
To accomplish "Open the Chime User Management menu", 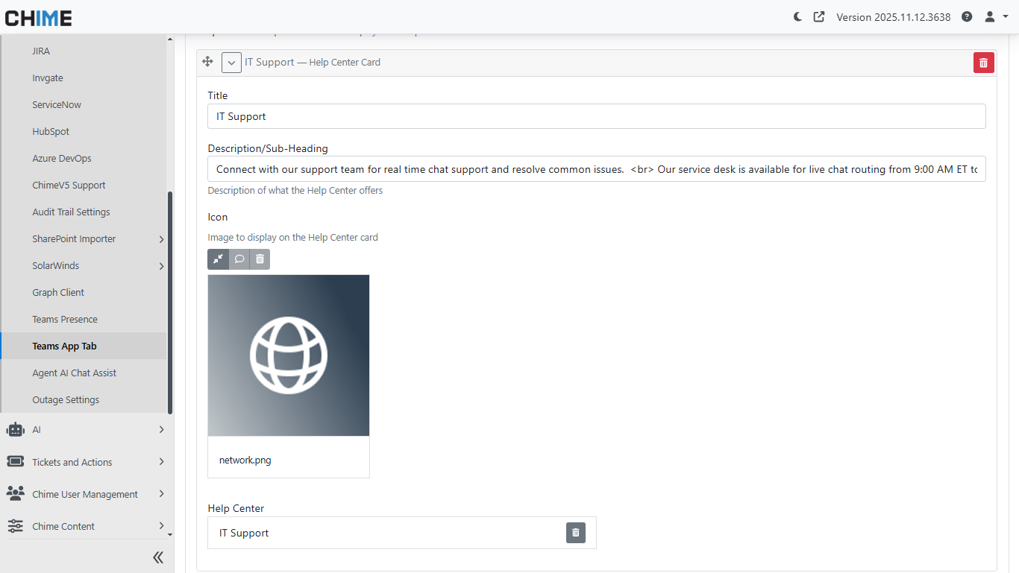I will (x=84, y=494).
